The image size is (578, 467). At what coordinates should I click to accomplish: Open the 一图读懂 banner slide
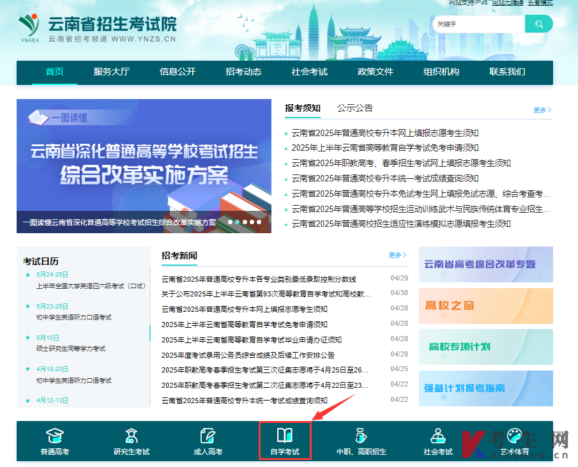coord(144,166)
